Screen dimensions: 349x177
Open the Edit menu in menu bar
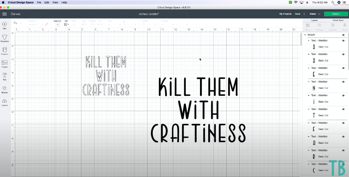47,3
